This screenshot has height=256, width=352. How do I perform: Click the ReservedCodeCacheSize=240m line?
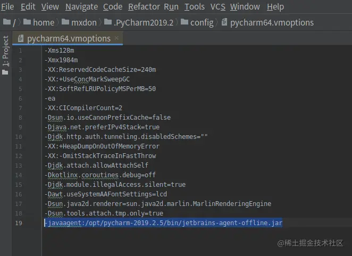[100, 69]
